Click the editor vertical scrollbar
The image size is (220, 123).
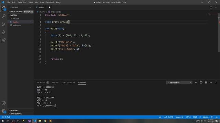coord(219,33)
